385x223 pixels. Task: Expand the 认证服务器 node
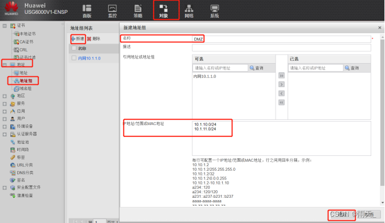(5, 134)
